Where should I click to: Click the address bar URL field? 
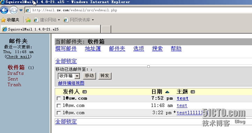(x=138, y=10)
